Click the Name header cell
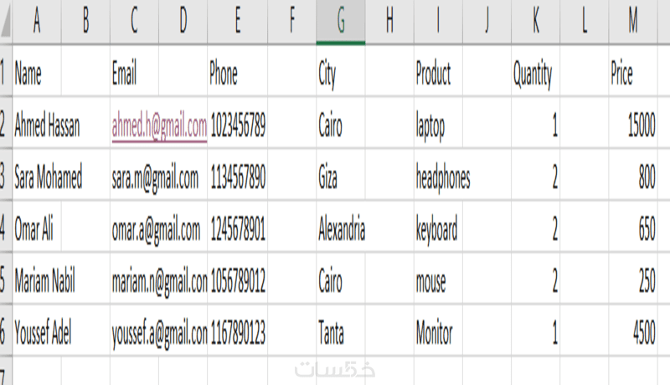This screenshot has width=670, height=385. click(37, 71)
